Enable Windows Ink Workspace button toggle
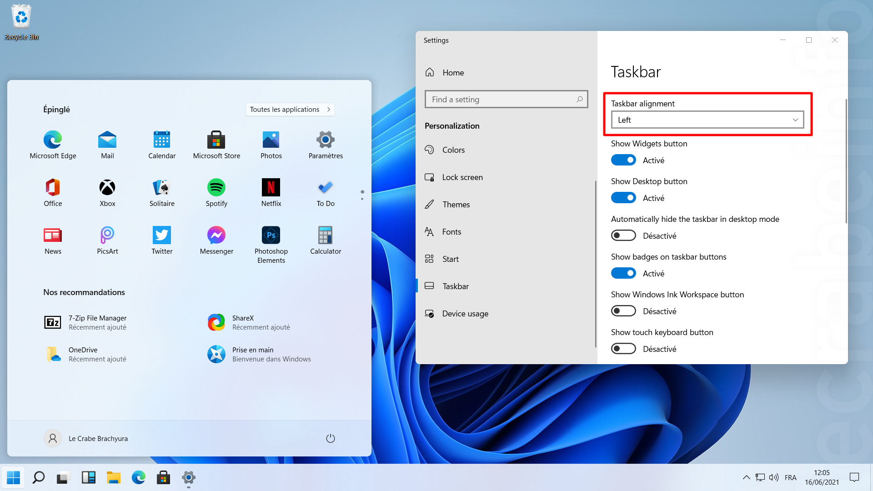Viewport: 873px width, 491px height. pos(623,311)
